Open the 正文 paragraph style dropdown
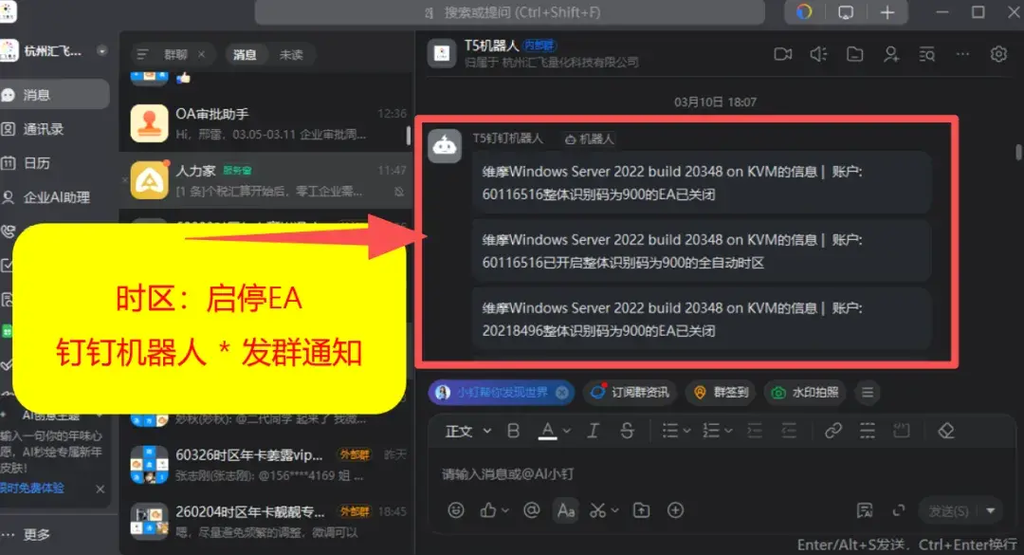 point(467,432)
